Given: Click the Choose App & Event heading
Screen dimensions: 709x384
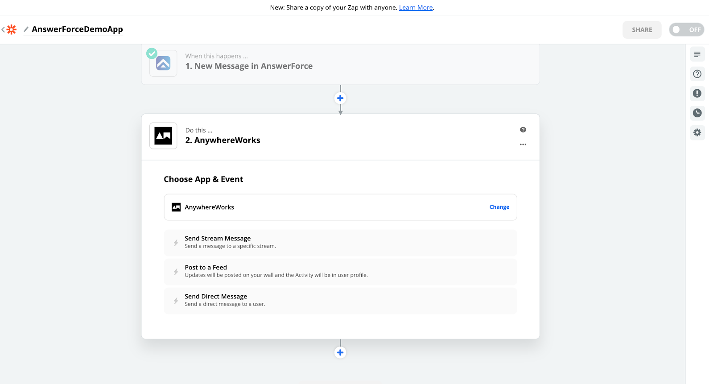Looking at the screenshot, I should point(203,179).
